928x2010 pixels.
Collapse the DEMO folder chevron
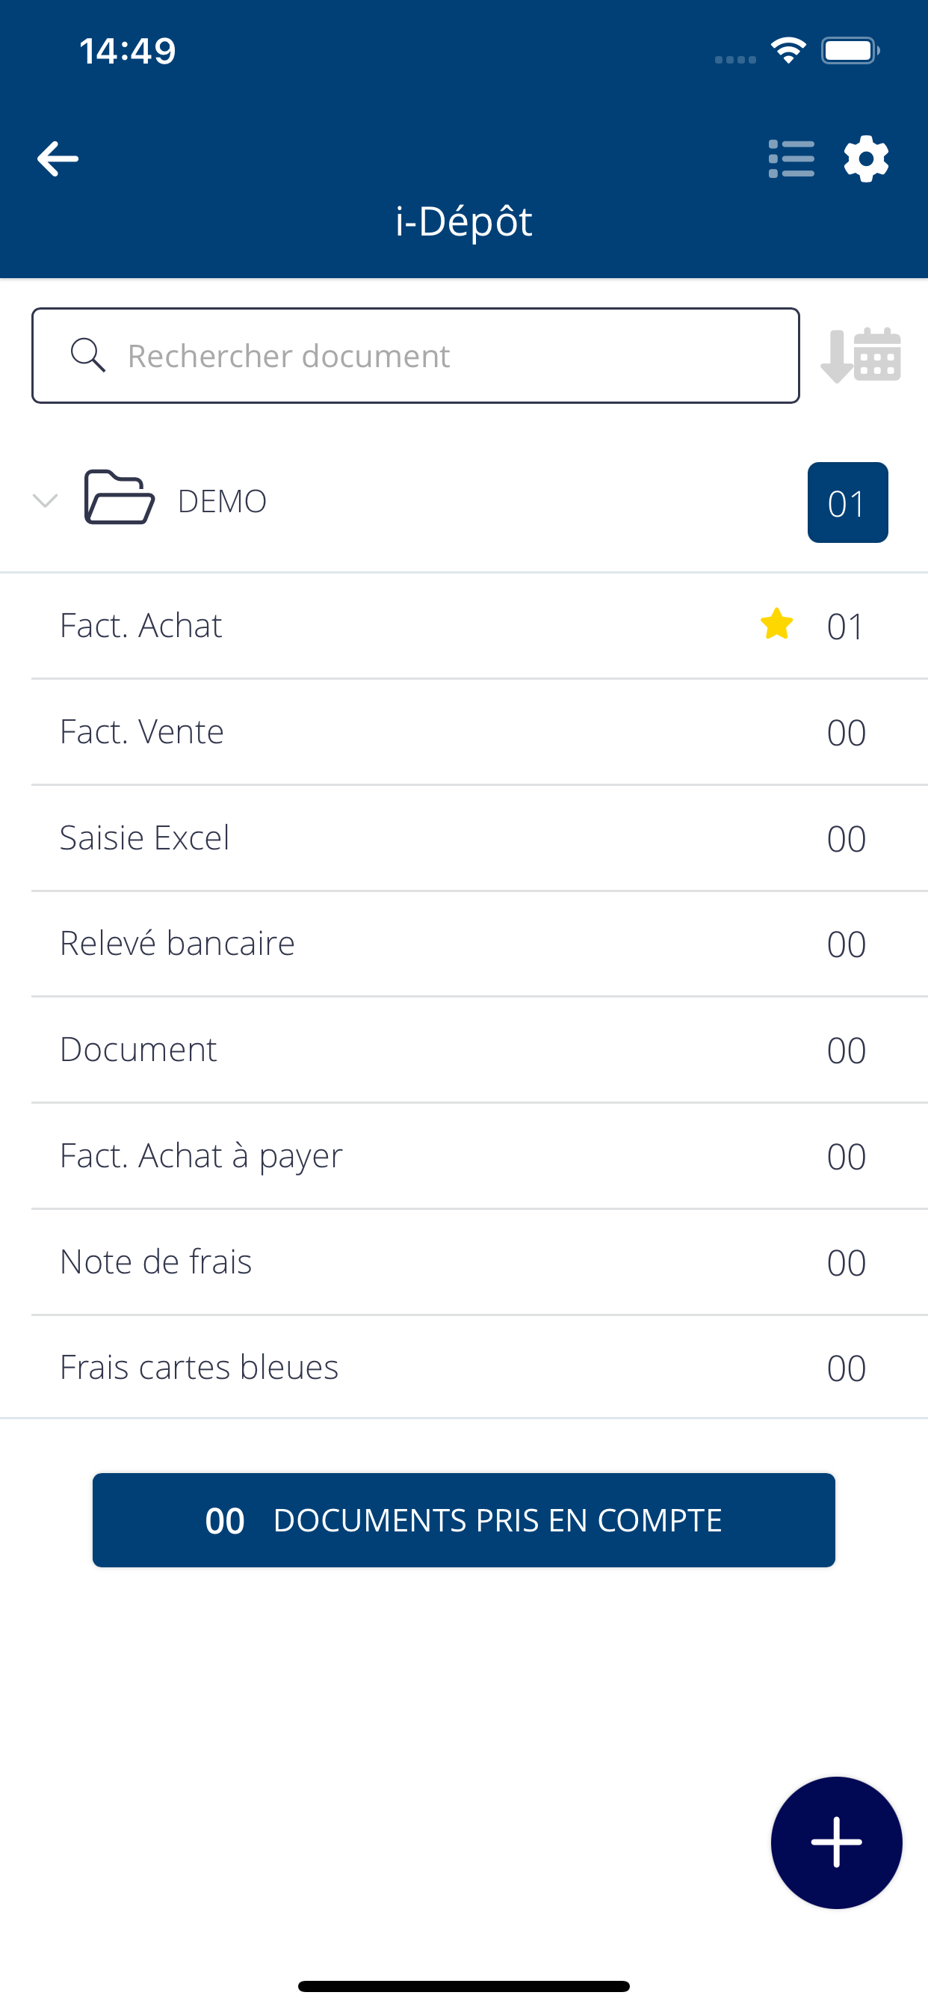click(x=46, y=500)
